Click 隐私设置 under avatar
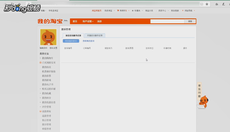230x132 pixels. pos(53,48)
